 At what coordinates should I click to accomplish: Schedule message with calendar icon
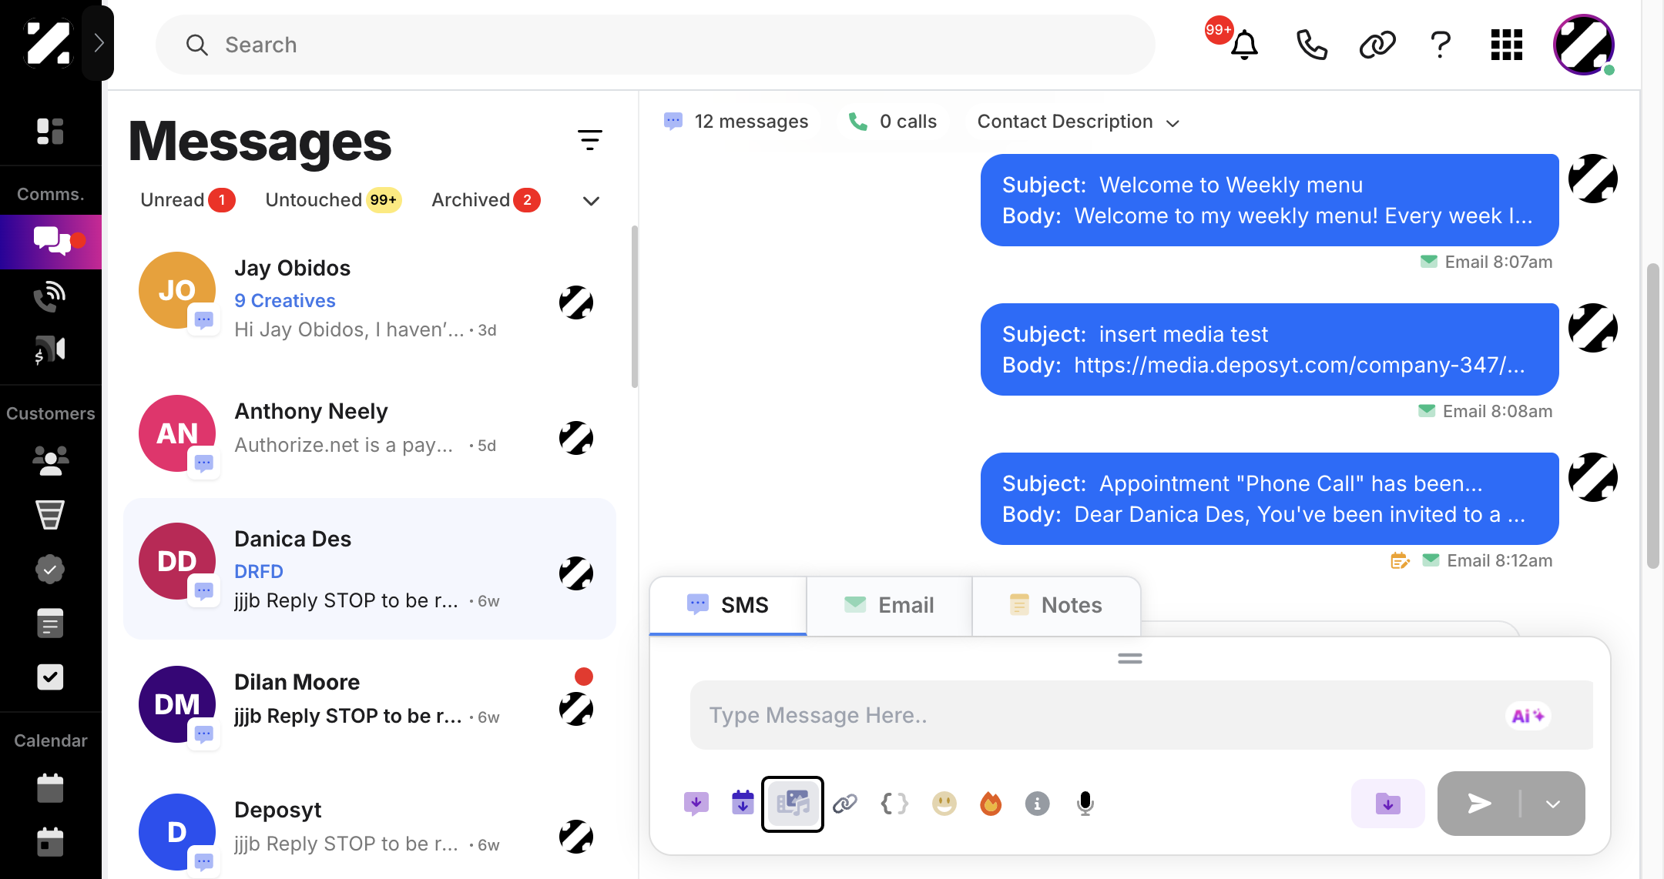click(x=743, y=803)
